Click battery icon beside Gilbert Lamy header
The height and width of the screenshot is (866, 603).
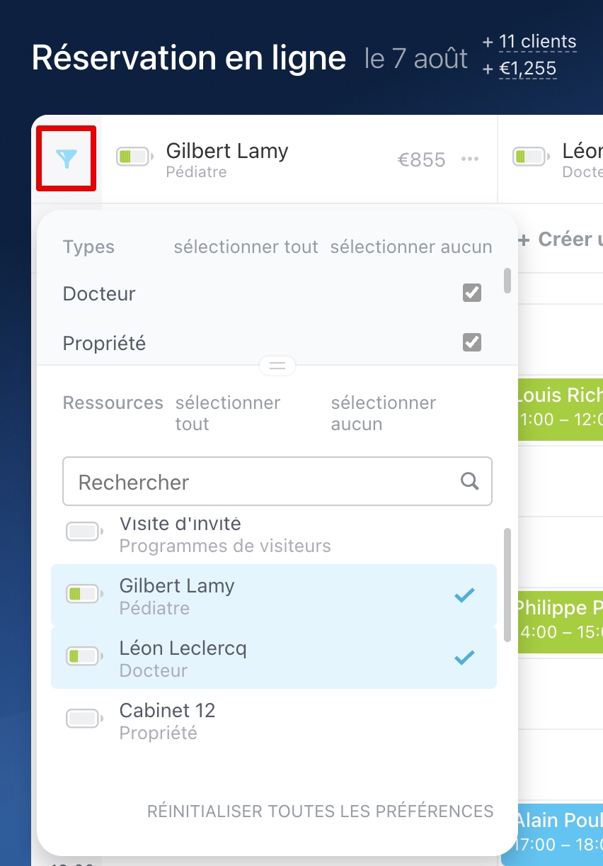(134, 157)
